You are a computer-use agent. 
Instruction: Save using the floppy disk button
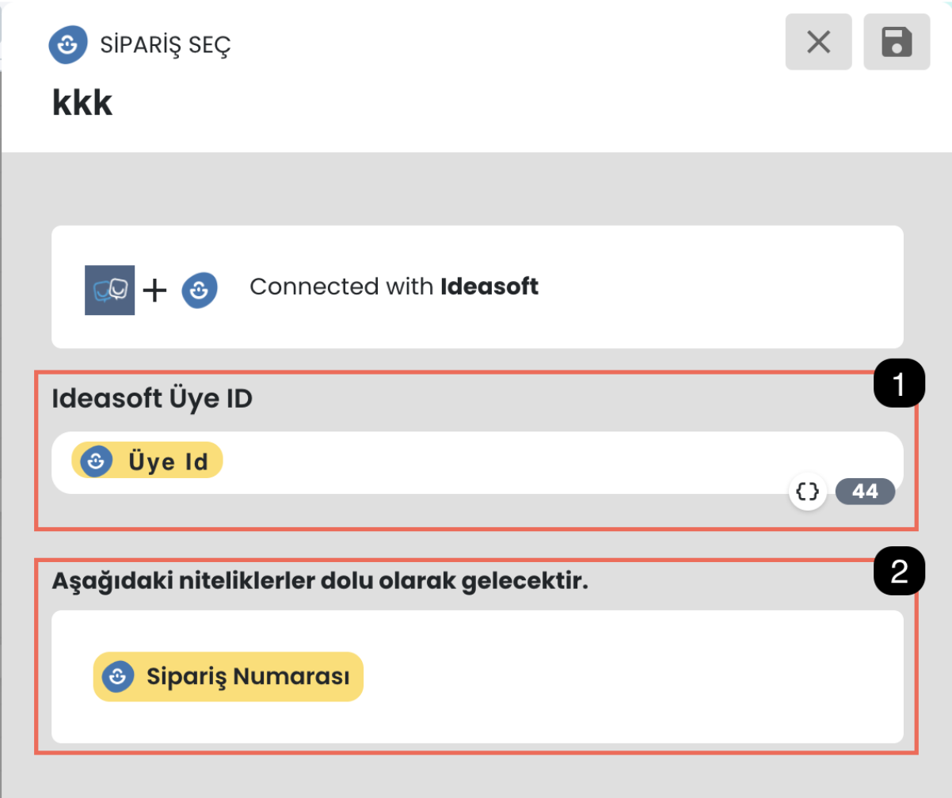coord(897,42)
